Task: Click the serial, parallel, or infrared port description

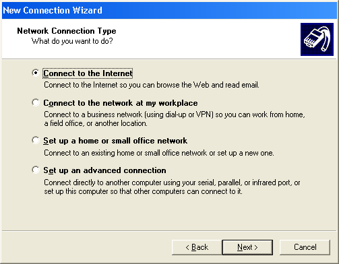Action: coord(172,187)
